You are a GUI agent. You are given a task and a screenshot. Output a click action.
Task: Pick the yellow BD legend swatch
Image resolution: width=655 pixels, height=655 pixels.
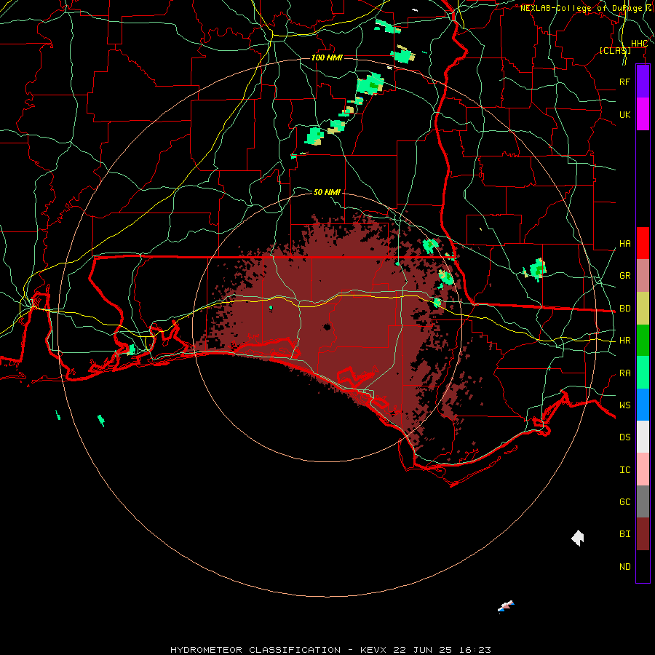[643, 308]
